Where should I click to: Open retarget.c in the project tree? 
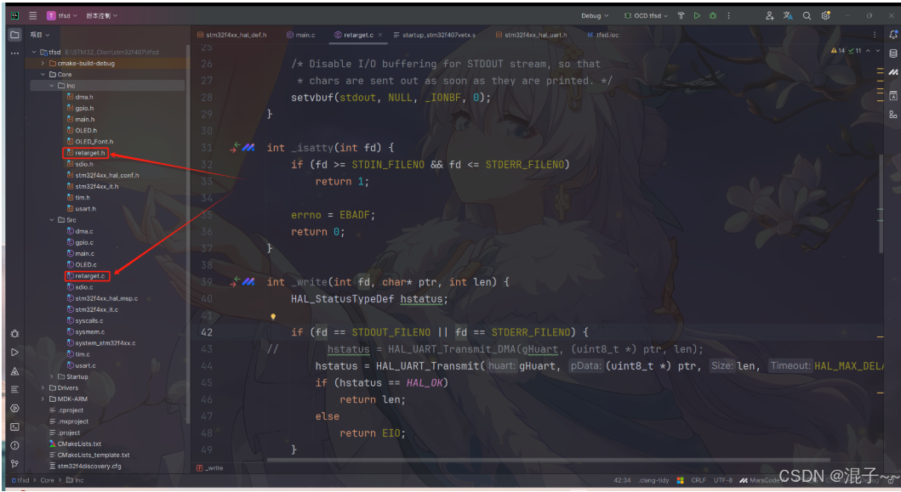(x=86, y=276)
